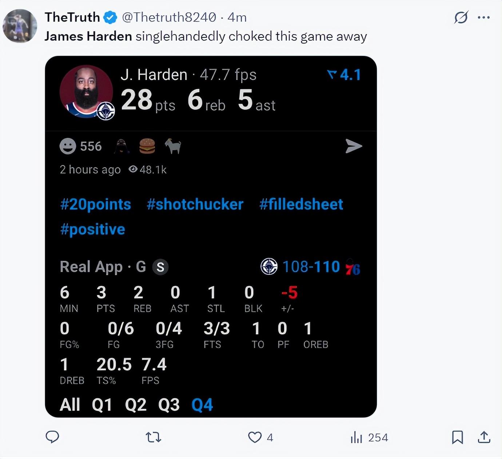Click the paper plane send icon

353,146
